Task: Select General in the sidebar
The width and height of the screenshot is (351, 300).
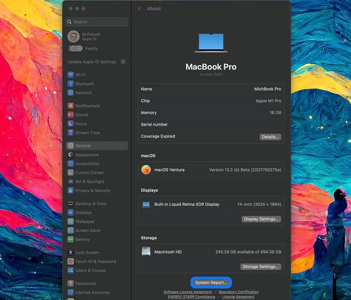Action: coord(82,145)
